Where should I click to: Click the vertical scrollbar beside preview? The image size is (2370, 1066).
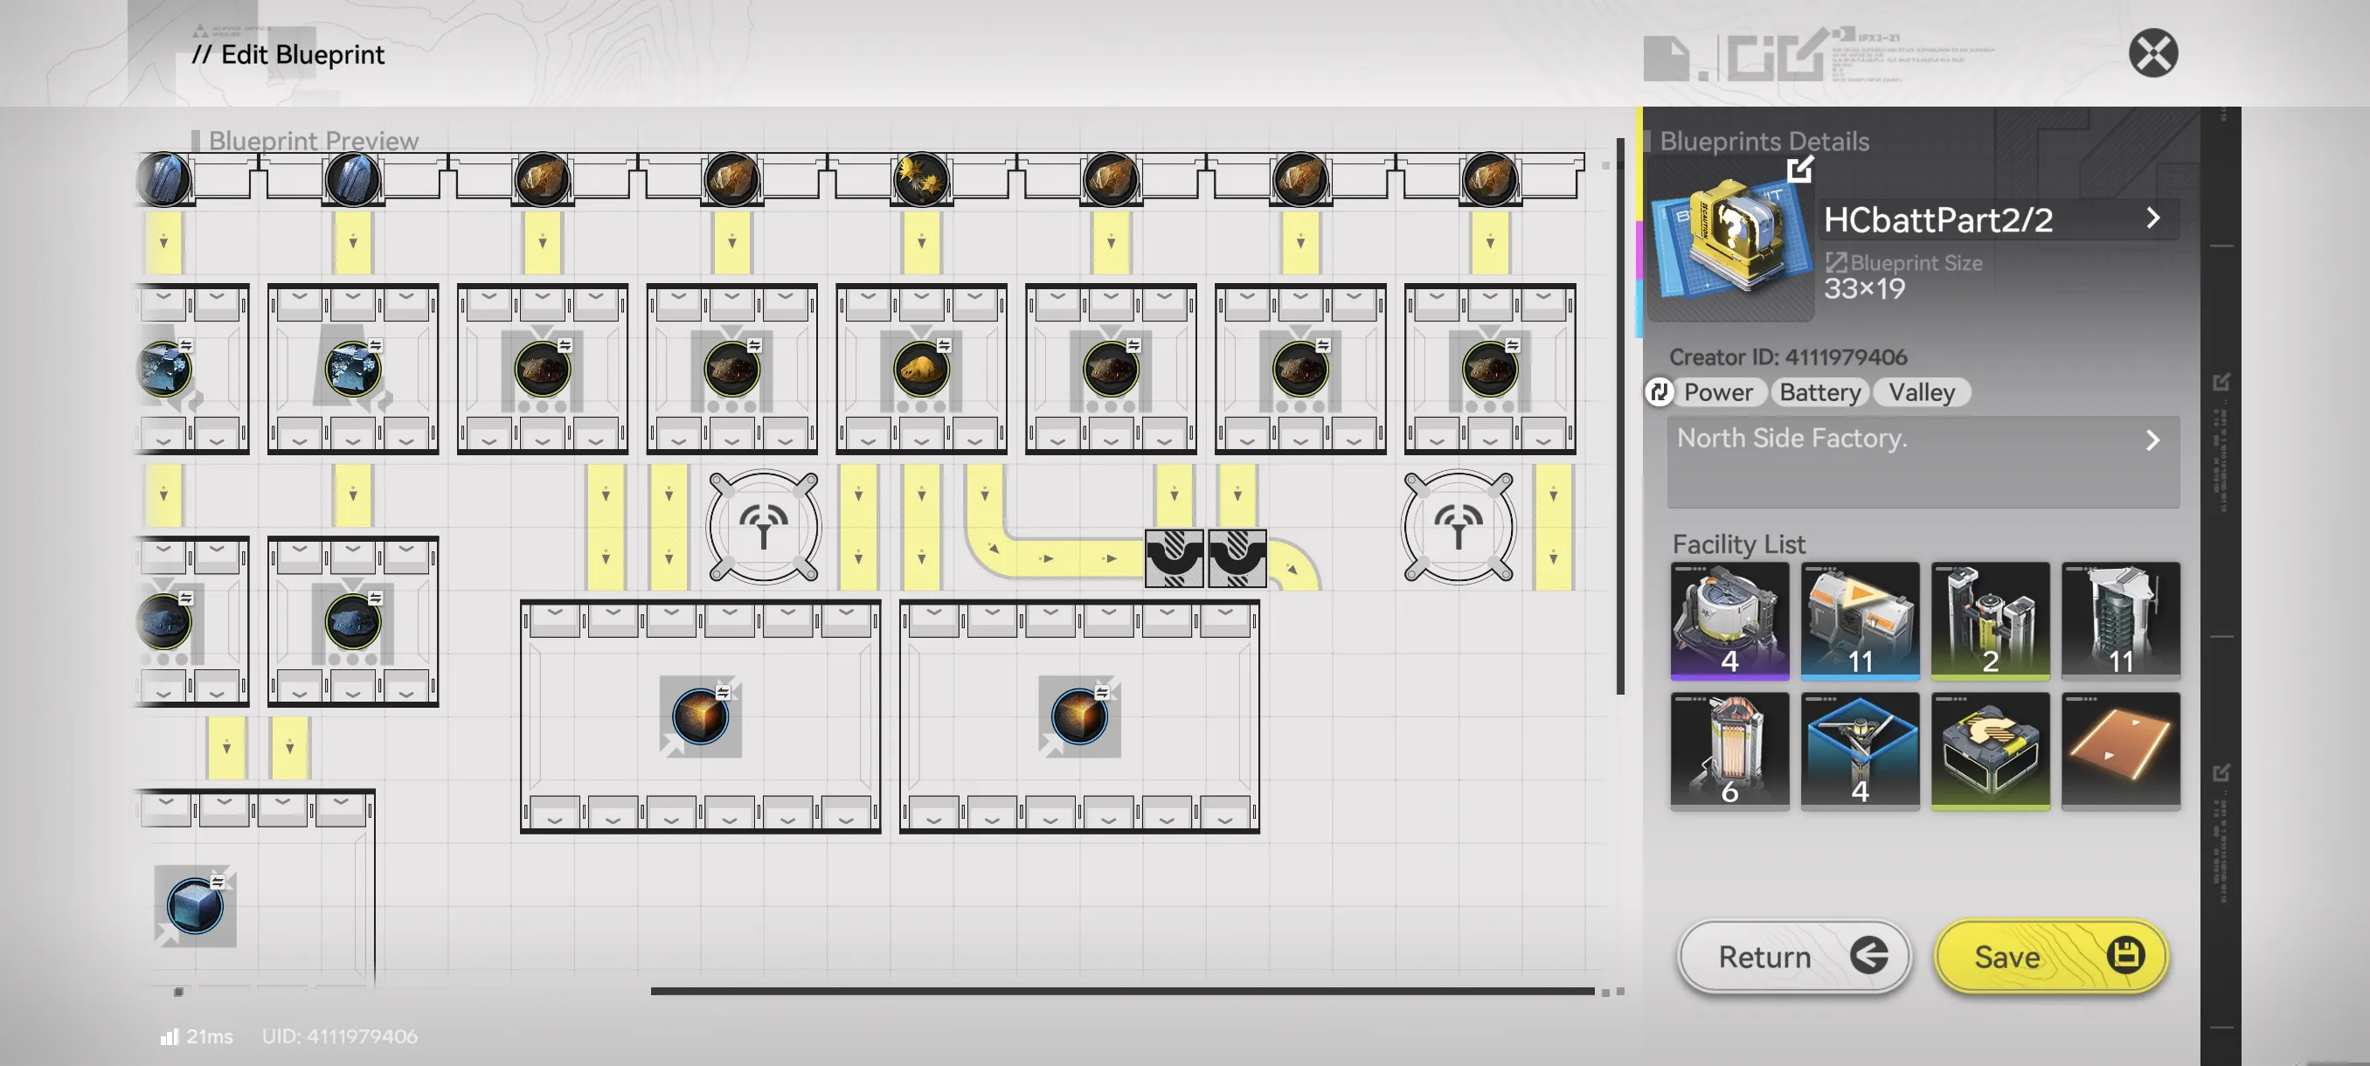tap(1620, 416)
